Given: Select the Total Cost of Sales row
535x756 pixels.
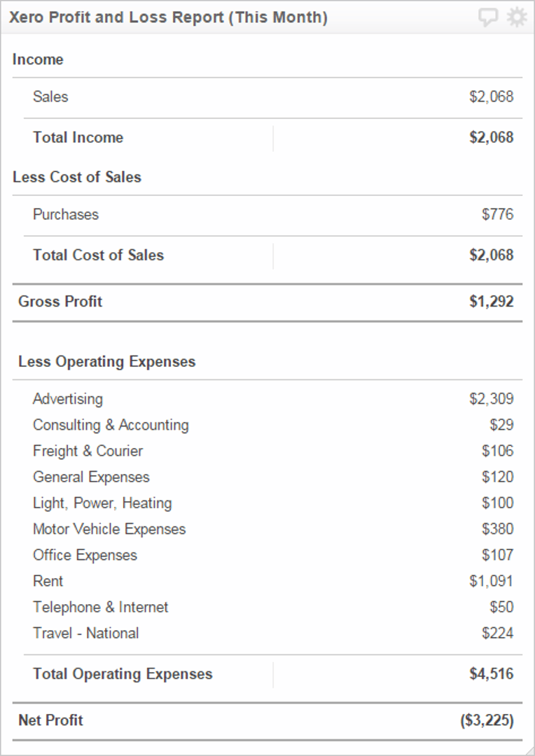Looking at the screenshot, I should pyautogui.click(x=97, y=255).
